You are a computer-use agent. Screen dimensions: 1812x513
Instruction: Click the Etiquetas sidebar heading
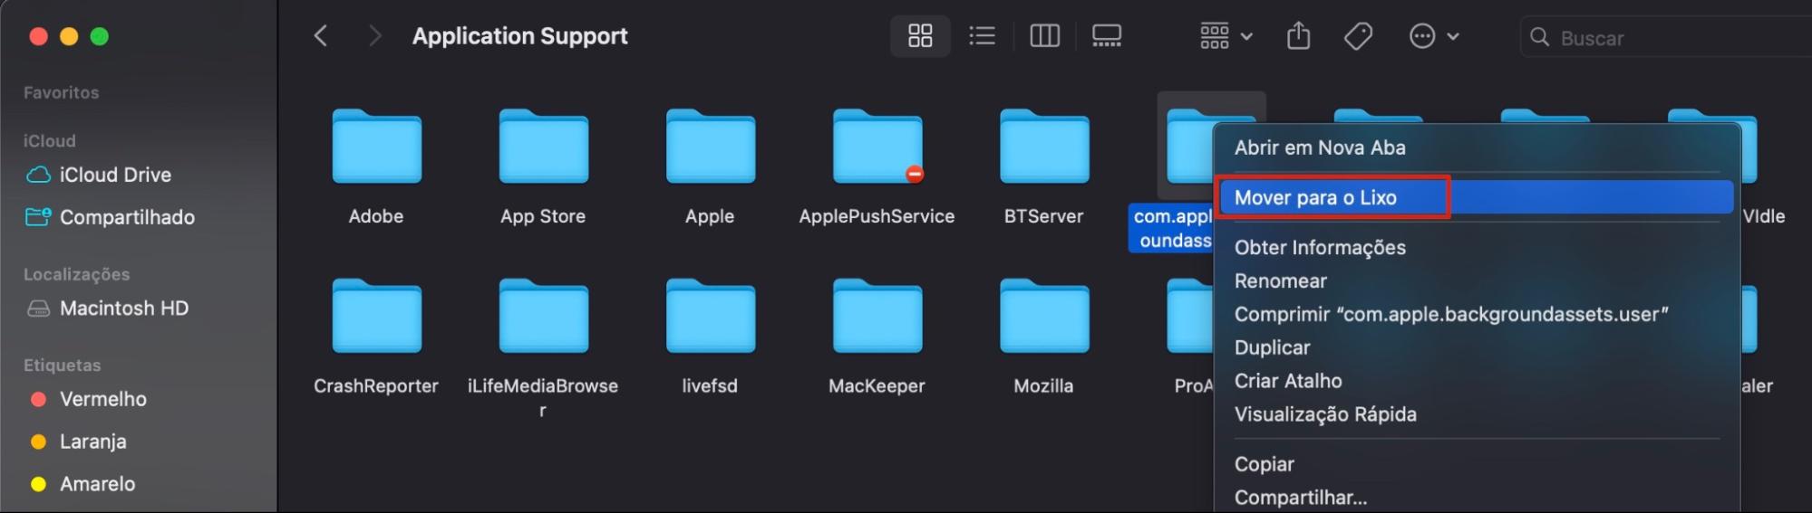point(62,366)
